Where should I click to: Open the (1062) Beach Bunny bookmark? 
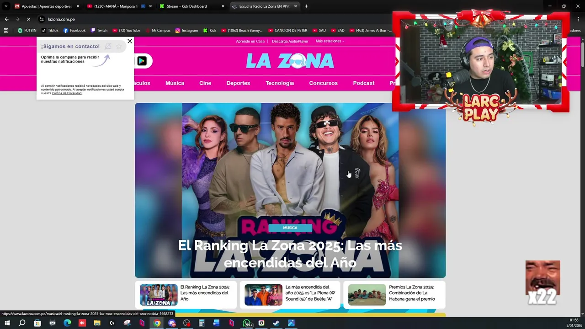(x=242, y=31)
